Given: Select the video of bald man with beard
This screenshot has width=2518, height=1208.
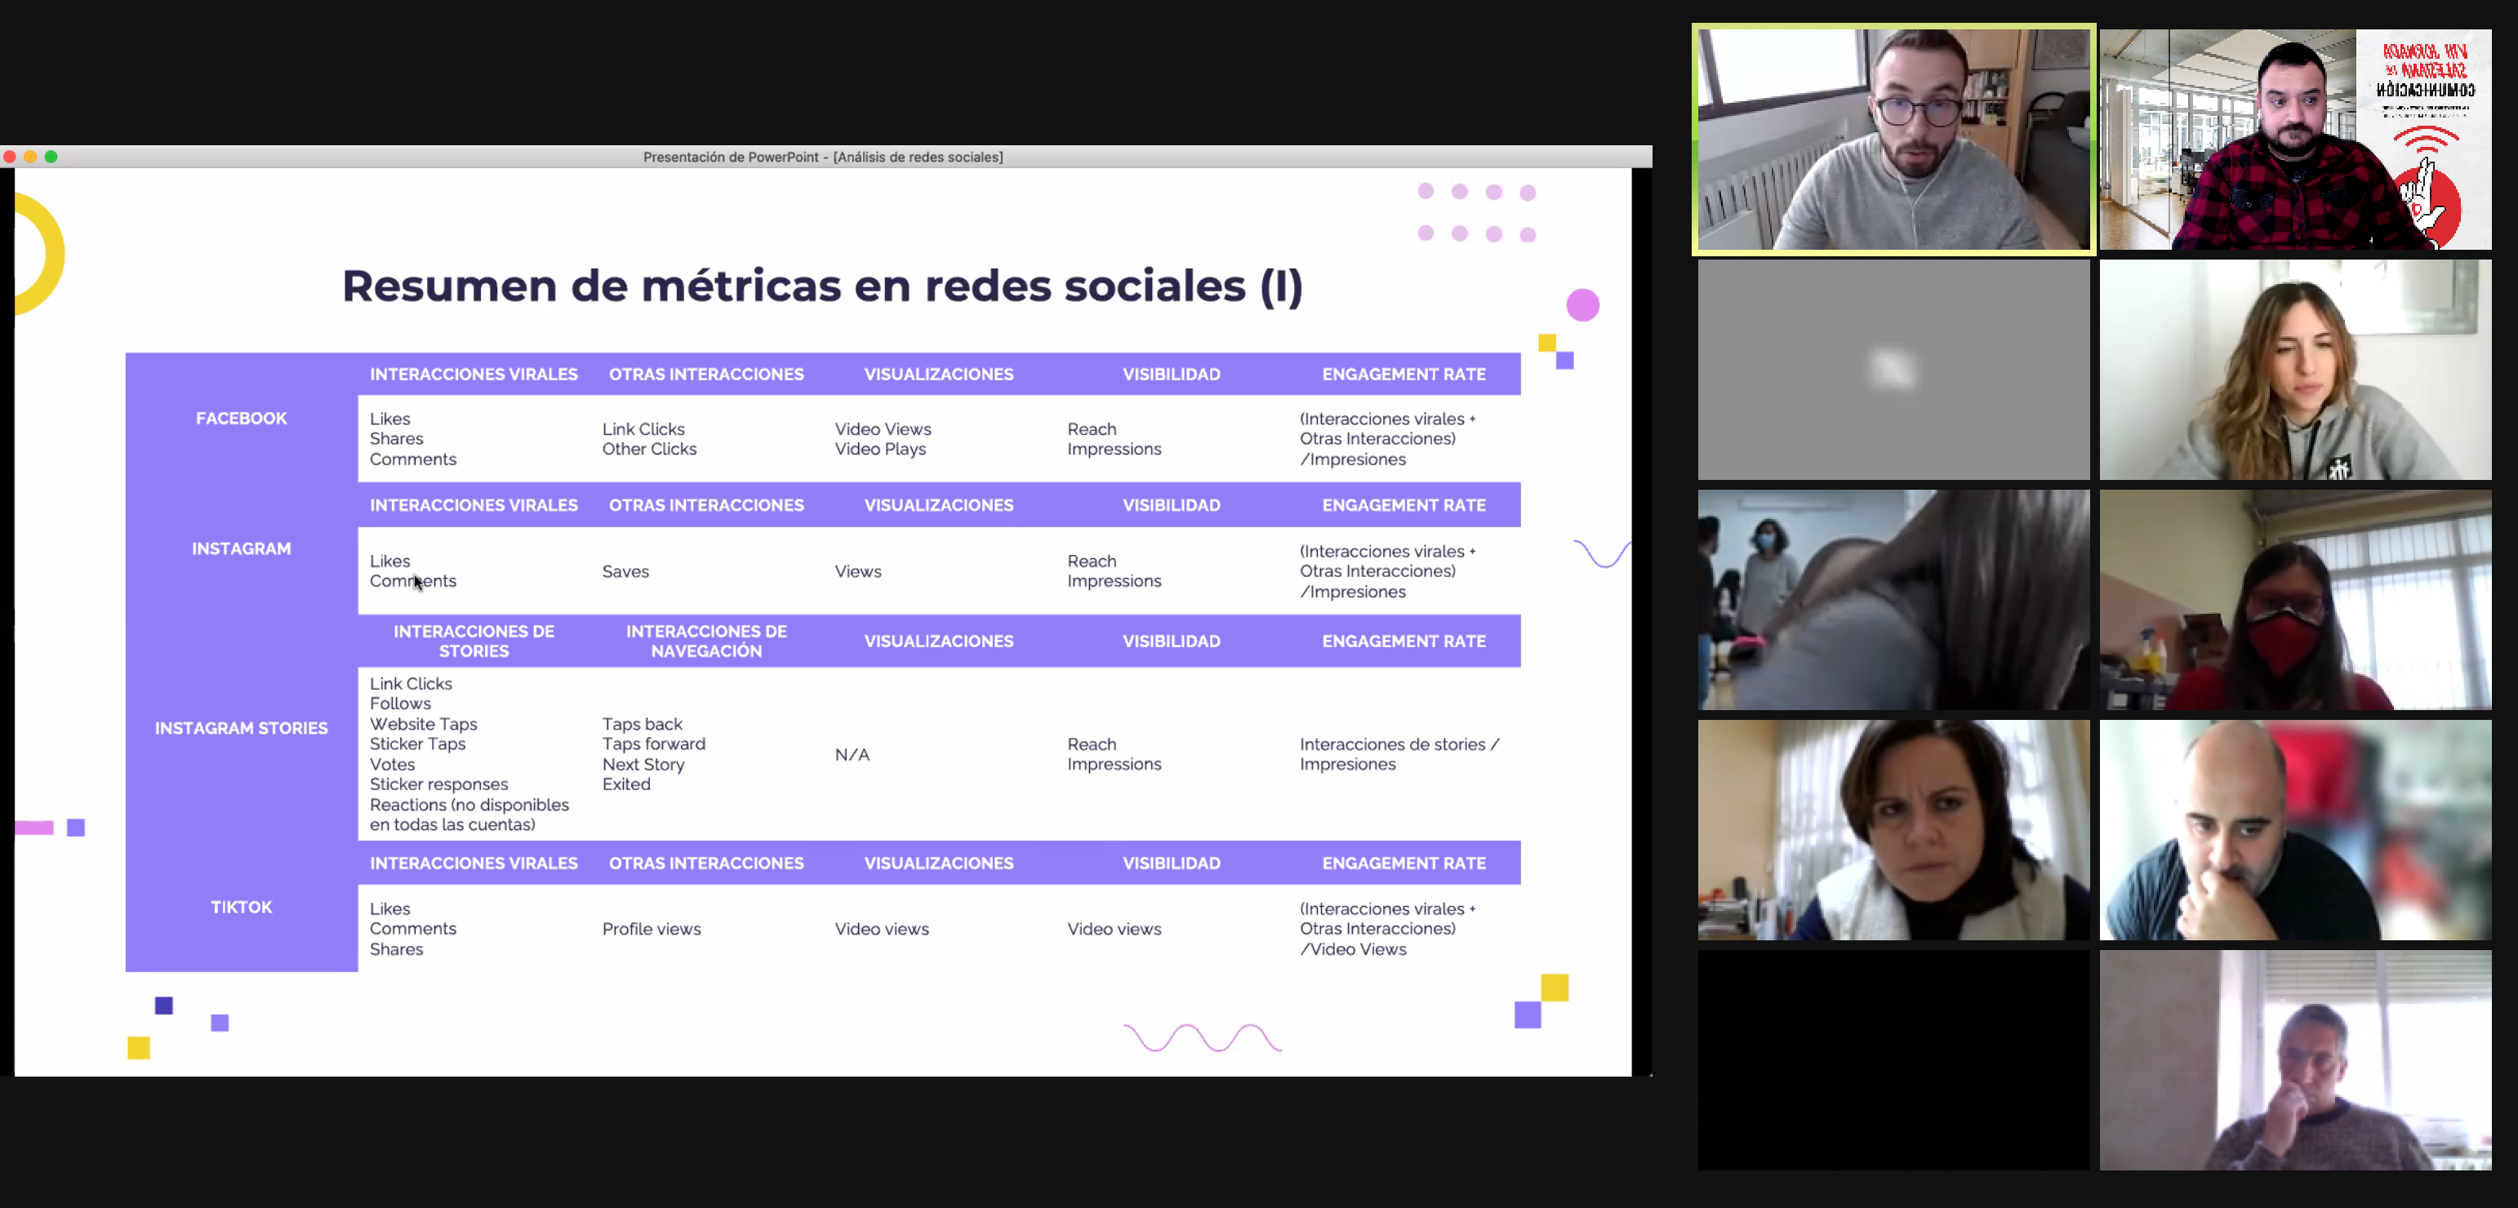Looking at the screenshot, I should click(x=2294, y=830).
